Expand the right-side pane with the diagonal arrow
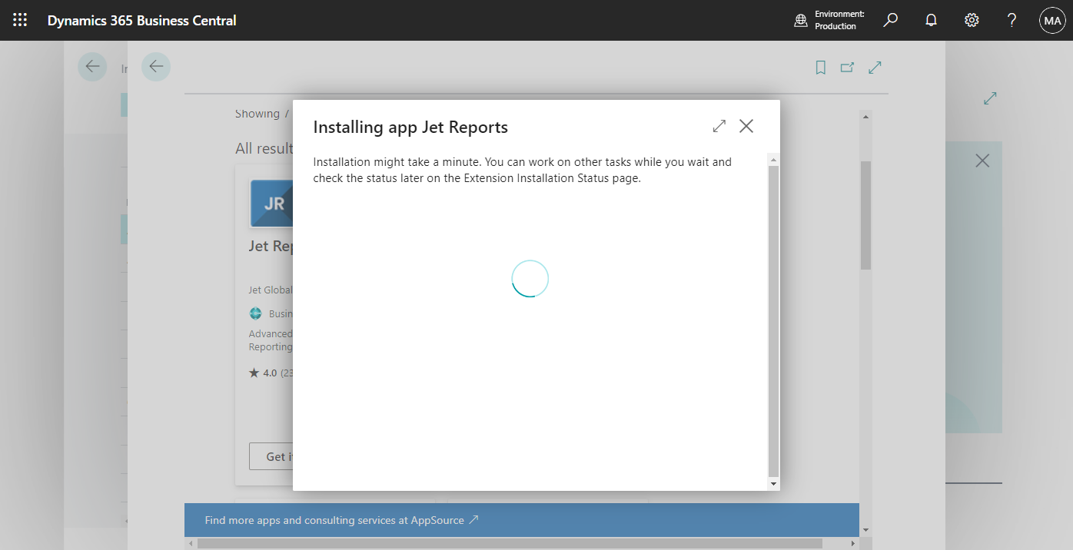Image resolution: width=1073 pixels, height=550 pixels. pos(990,98)
